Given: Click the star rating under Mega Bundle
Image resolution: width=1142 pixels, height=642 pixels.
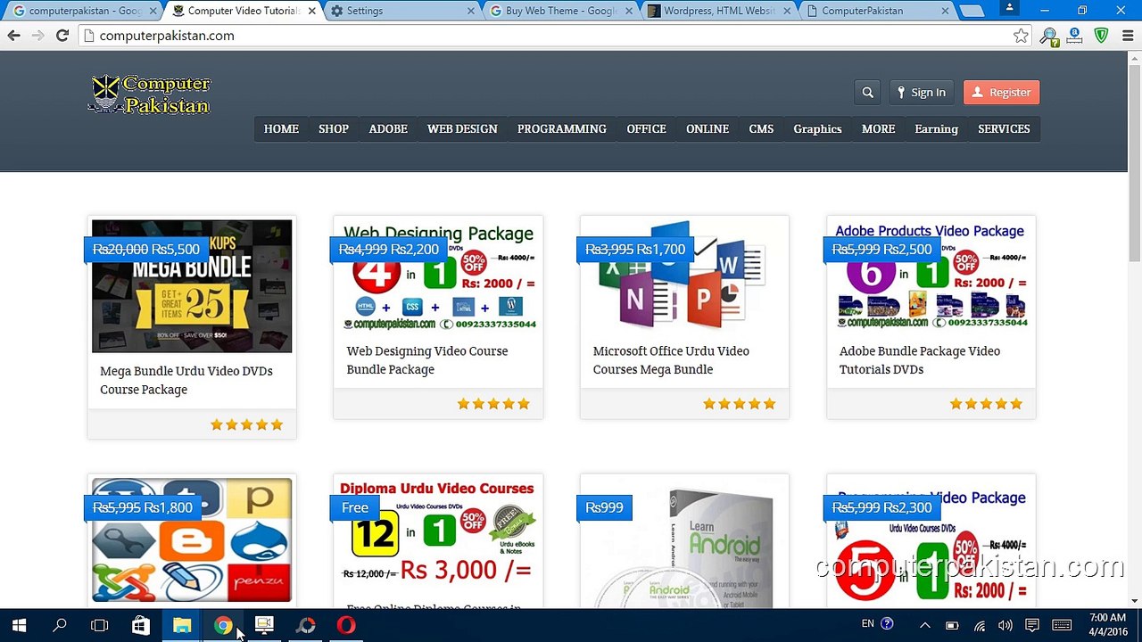Looking at the screenshot, I should (246, 424).
